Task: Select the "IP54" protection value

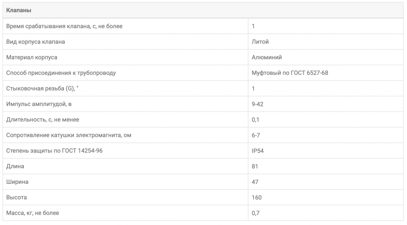Action: [x=257, y=151]
